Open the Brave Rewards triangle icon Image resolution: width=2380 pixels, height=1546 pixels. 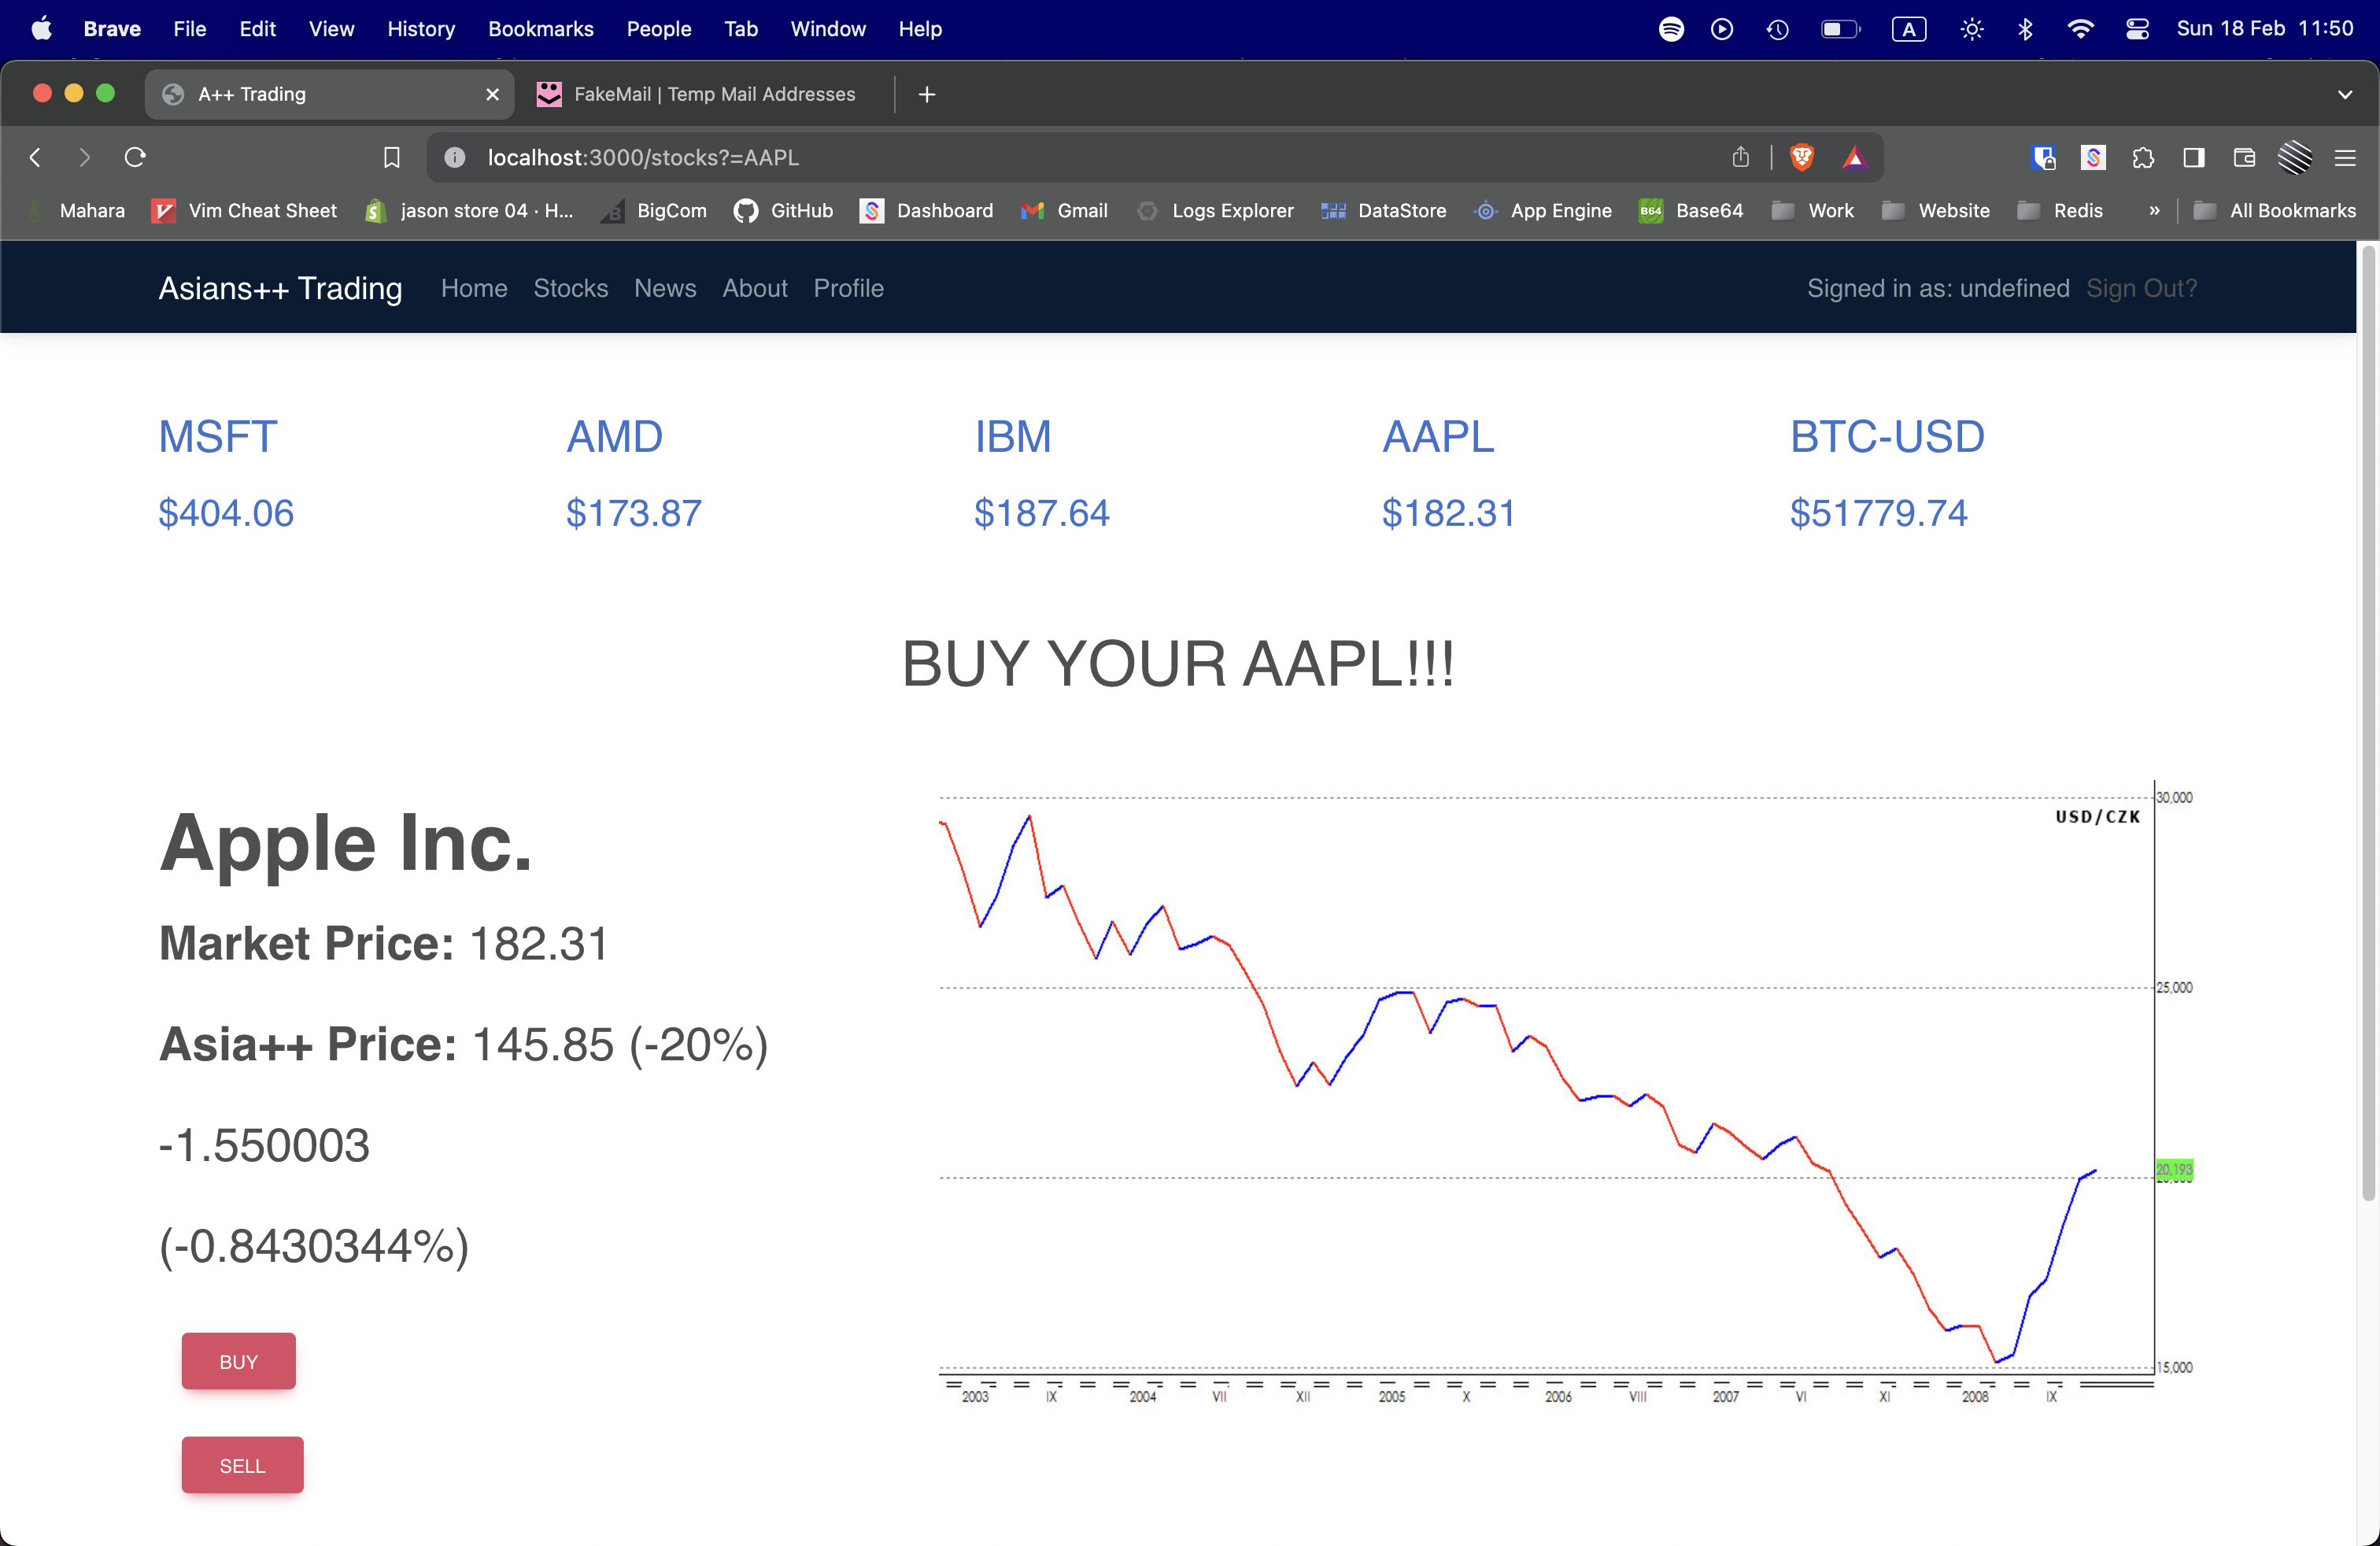pos(1855,157)
